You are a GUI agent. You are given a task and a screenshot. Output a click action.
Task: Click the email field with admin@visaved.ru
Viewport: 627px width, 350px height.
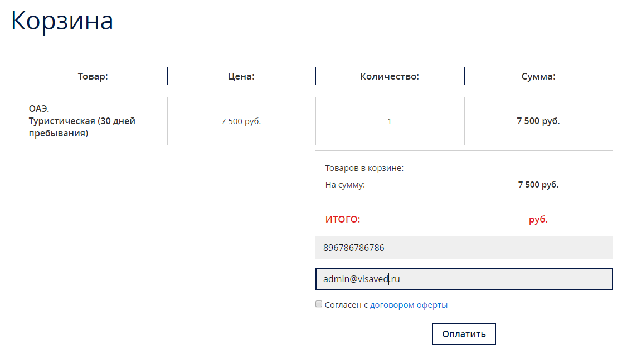(x=464, y=279)
